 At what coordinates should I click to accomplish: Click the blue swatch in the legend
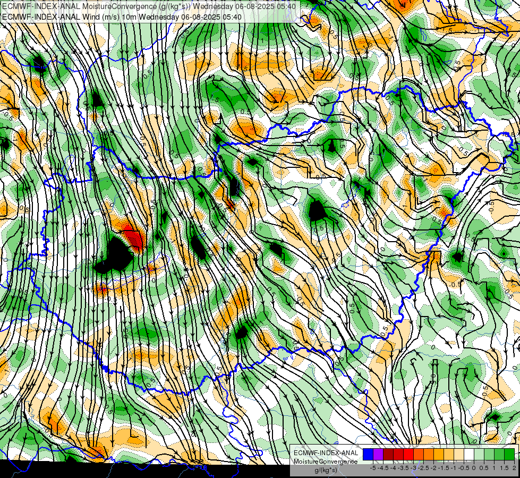368,454
